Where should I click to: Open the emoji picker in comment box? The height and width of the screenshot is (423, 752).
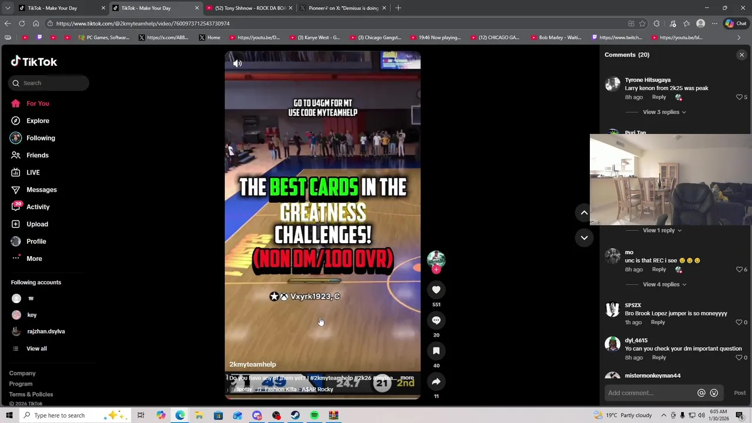(714, 393)
